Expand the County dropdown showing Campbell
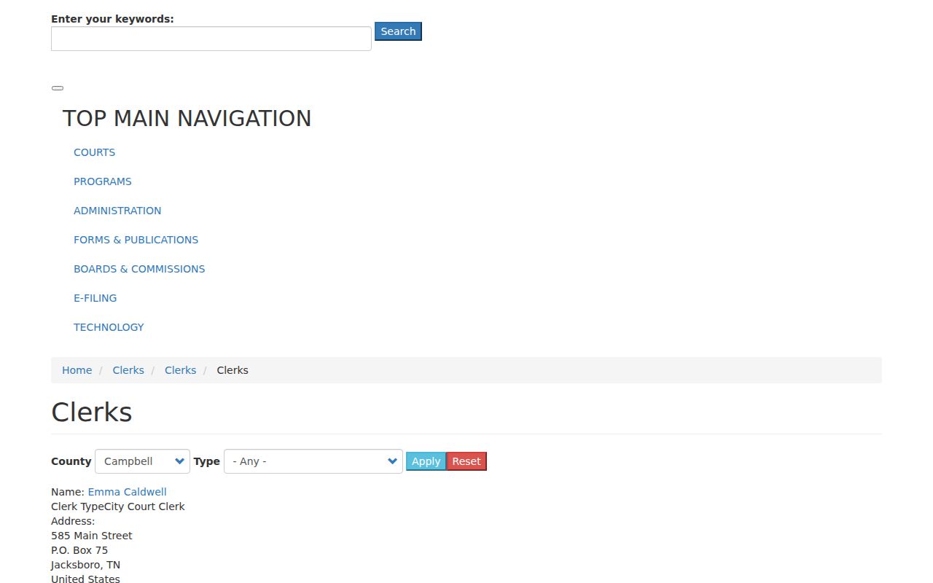This screenshot has width=933, height=583. 142,461
